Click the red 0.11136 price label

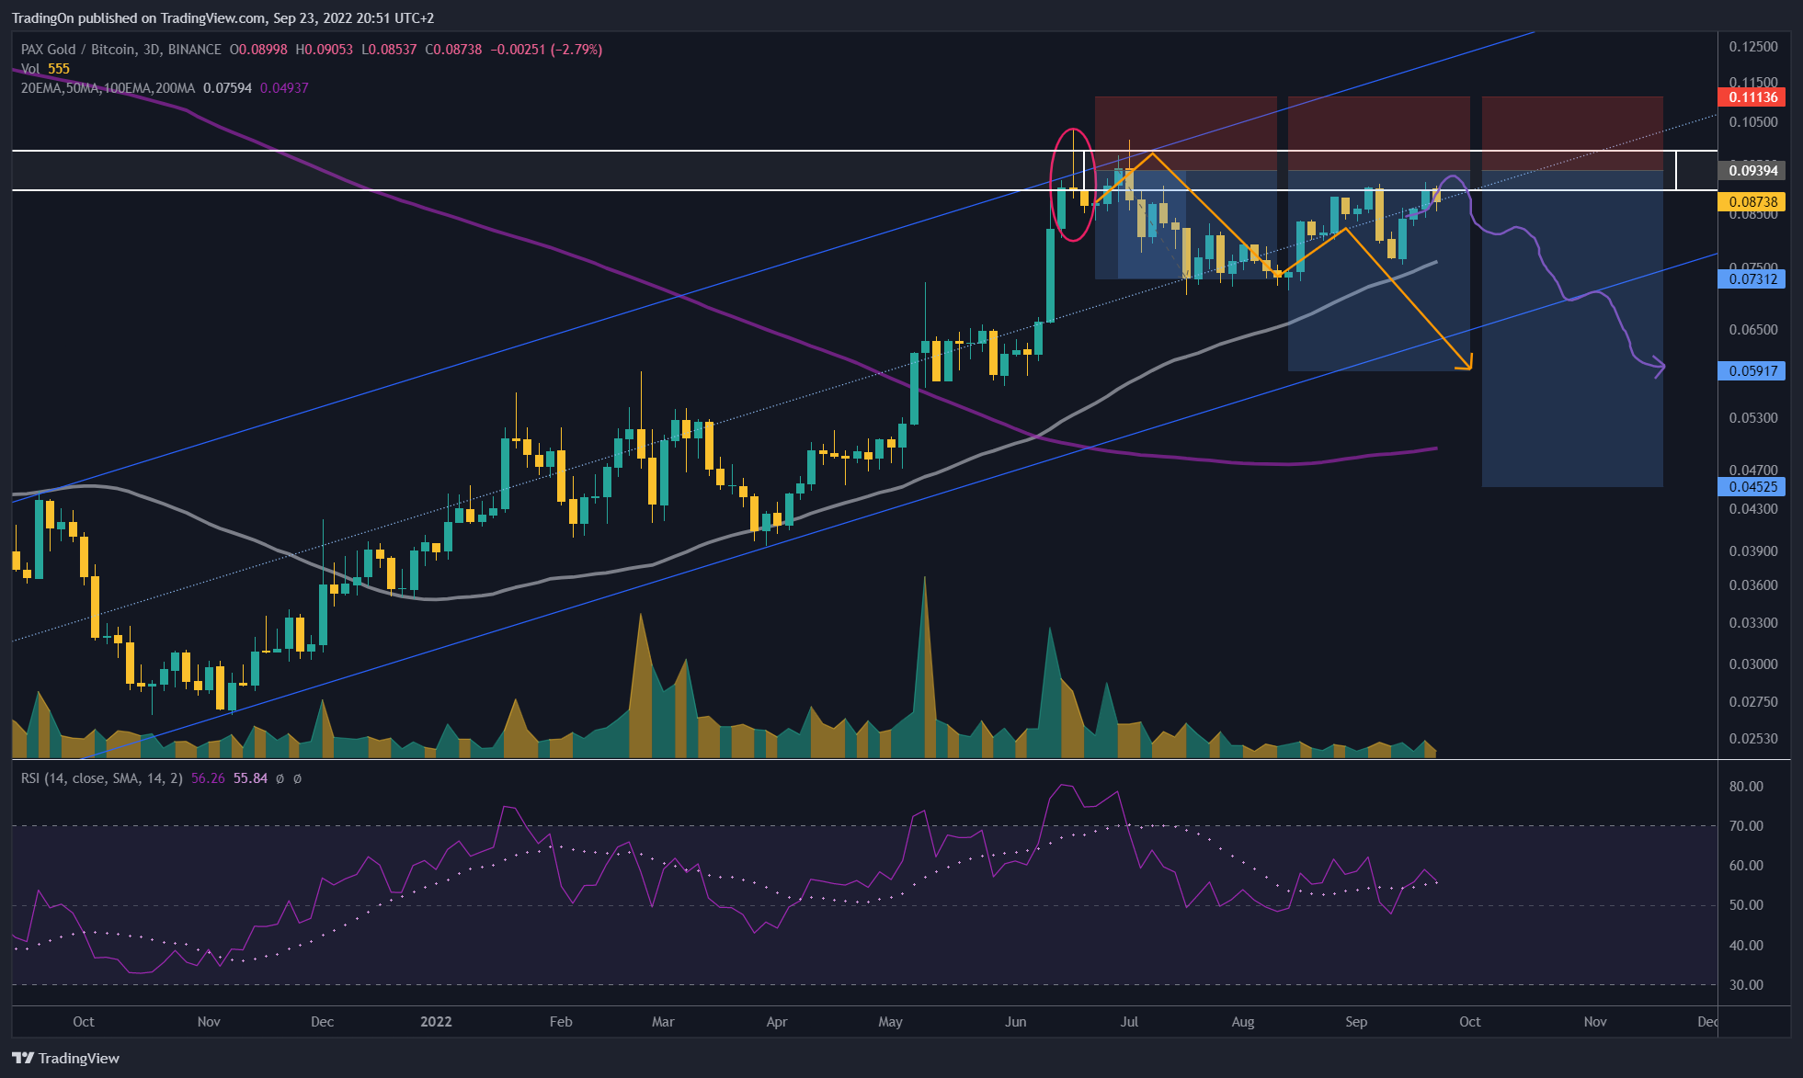[1752, 96]
